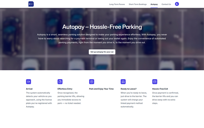Screen dimensions: 204x128
Task: Click the Ready to Leave car icon
Action: tap(123, 82)
